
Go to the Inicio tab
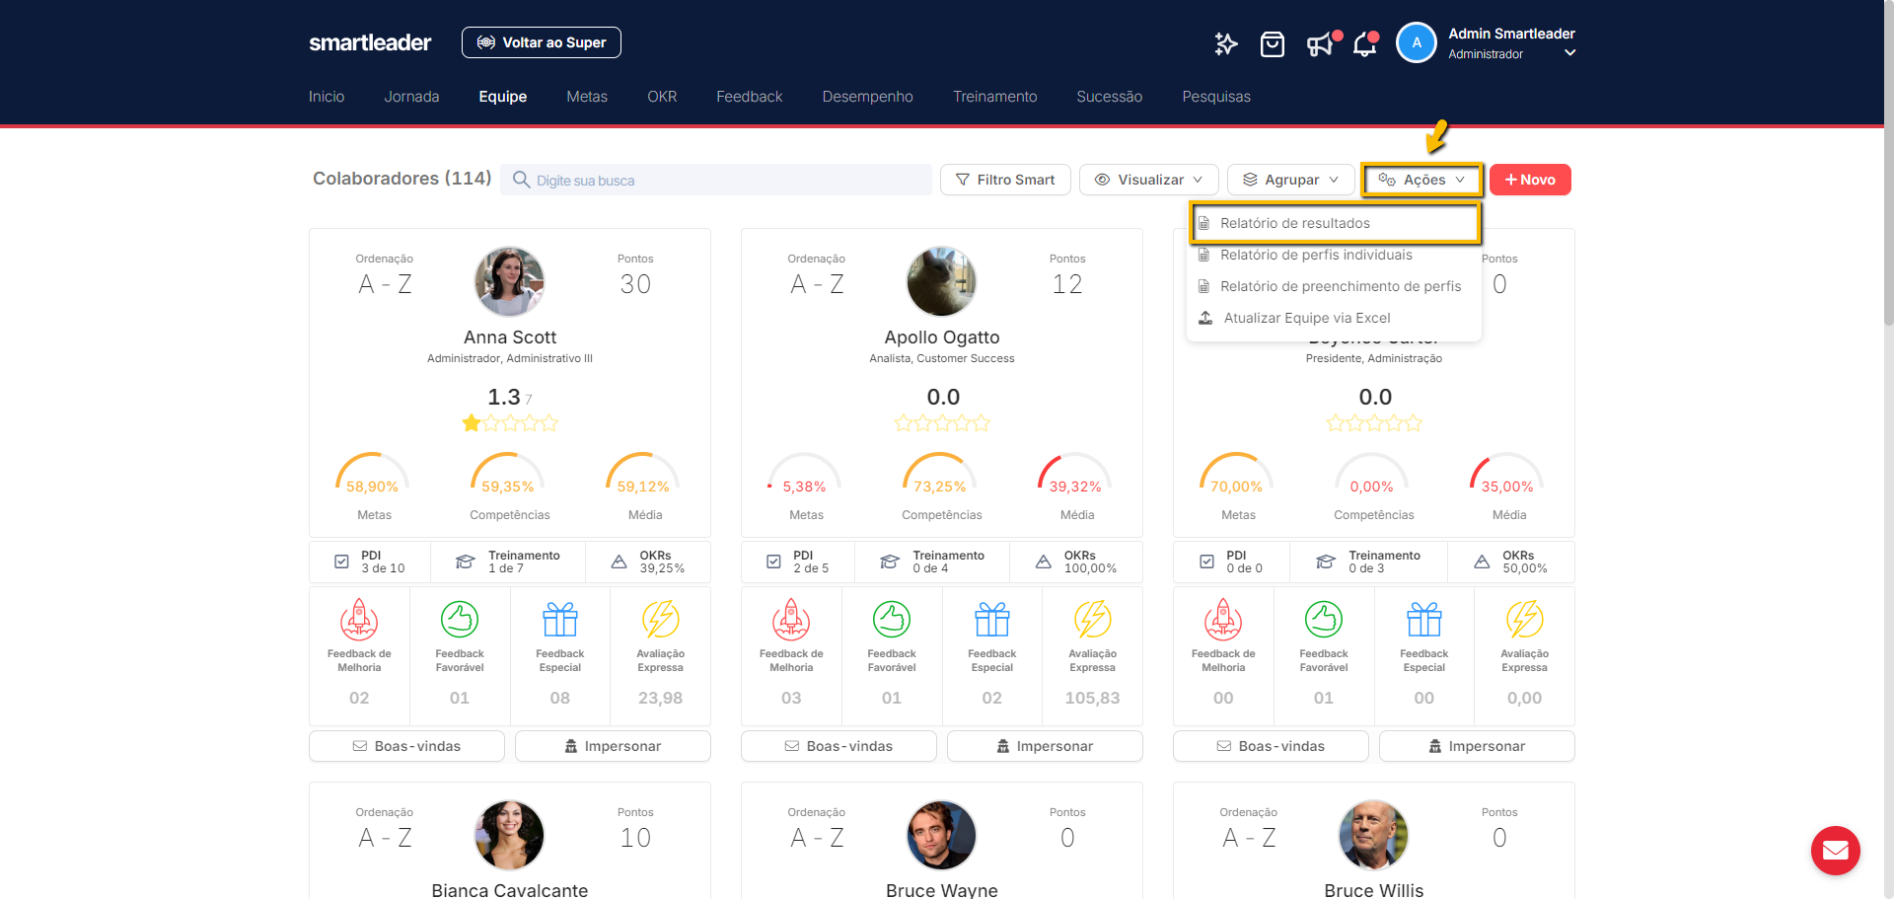[327, 97]
